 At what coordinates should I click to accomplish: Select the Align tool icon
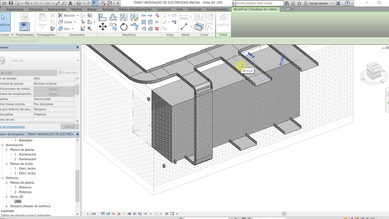coord(103,17)
